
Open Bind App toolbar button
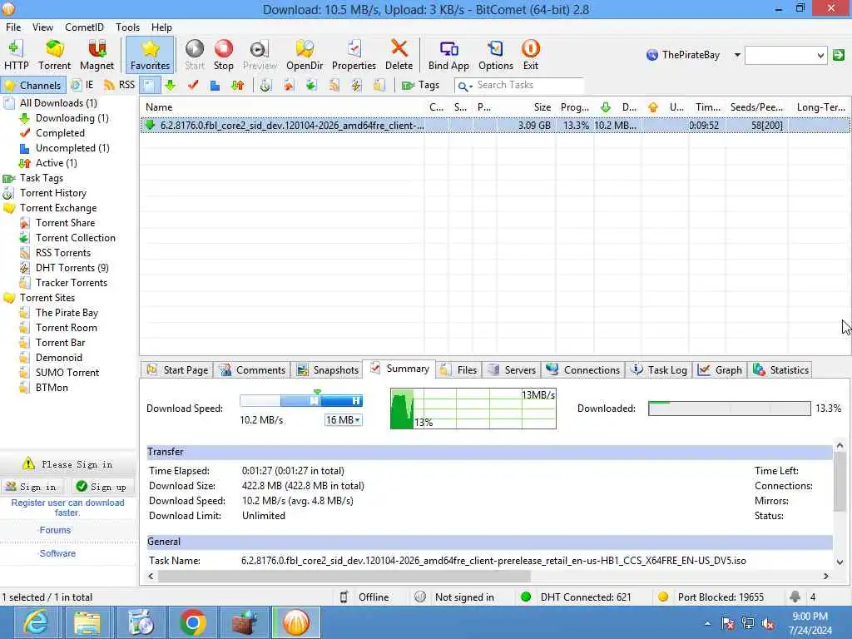448,55
